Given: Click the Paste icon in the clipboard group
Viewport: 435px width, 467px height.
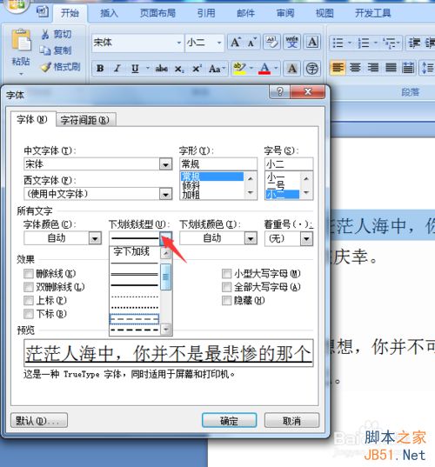Looking at the screenshot, I should coord(21,40).
